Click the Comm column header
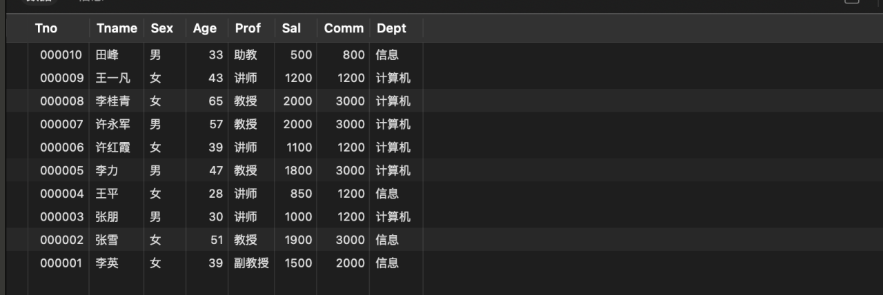This screenshot has height=295, width=883. [344, 28]
